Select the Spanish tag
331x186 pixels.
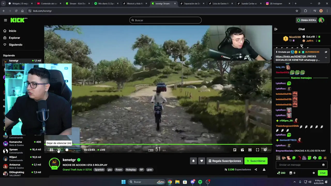coord(99,170)
